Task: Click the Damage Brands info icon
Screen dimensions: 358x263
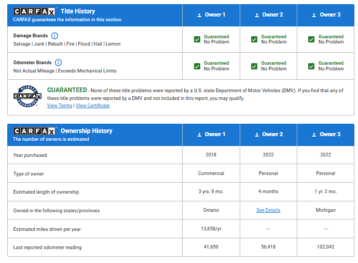Action: coord(55,36)
